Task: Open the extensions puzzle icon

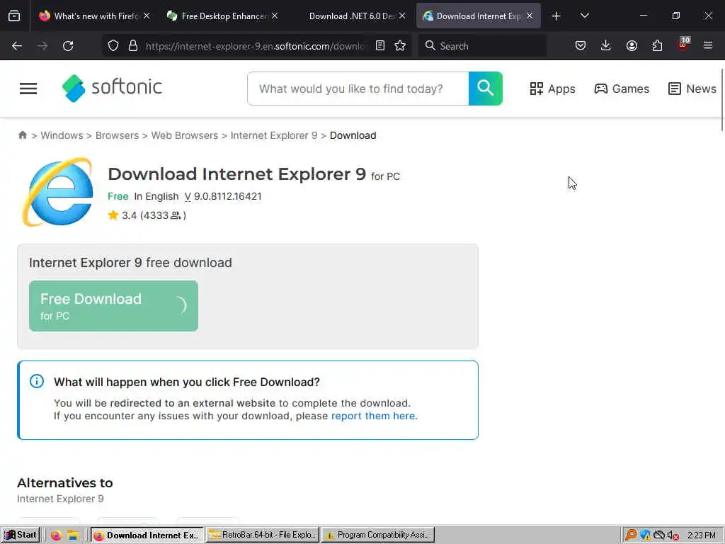Action: pyautogui.click(x=657, y=46)
